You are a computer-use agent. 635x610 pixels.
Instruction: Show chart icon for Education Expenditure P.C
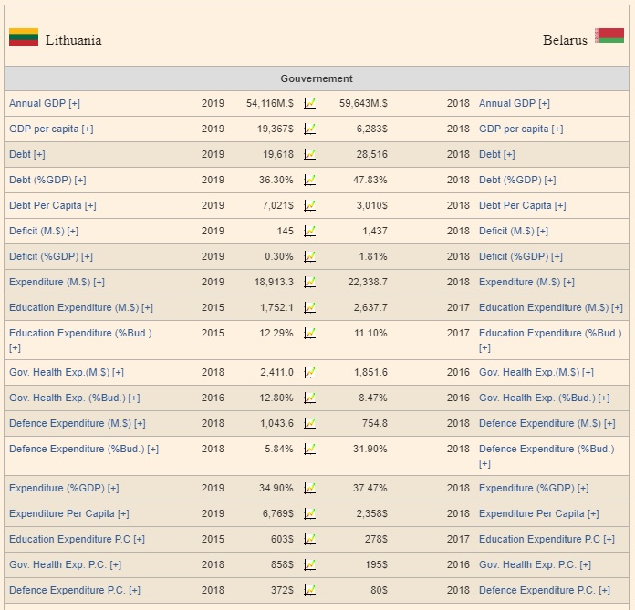tap(310, 539)
